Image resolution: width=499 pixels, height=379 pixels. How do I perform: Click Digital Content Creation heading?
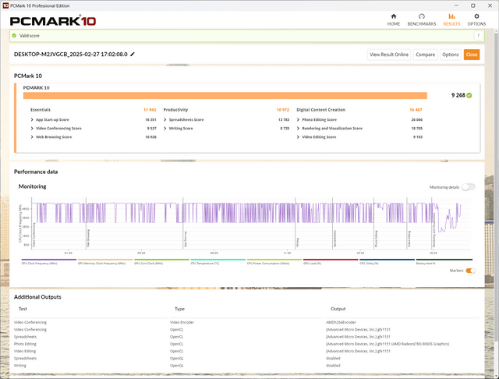320,110
